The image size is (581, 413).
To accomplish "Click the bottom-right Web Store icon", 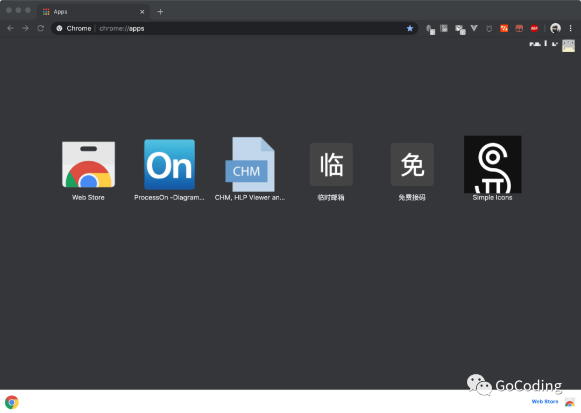I will (x=570, y=402).
